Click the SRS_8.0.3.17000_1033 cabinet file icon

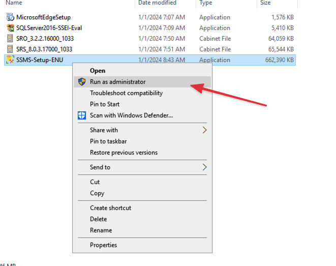10,49
